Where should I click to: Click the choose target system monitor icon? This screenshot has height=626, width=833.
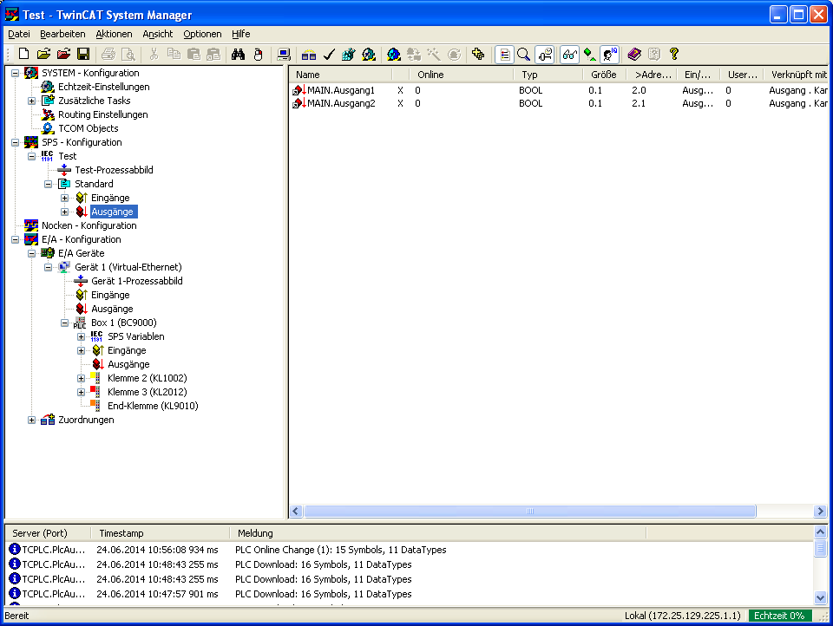tap(284, 54)
